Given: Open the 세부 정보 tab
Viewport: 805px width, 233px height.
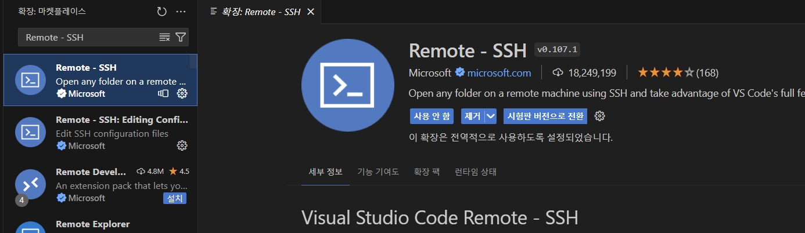Looking at the screenshot, I should click(325, 172).
